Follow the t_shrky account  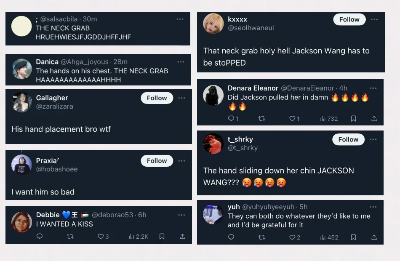point(348,139)
